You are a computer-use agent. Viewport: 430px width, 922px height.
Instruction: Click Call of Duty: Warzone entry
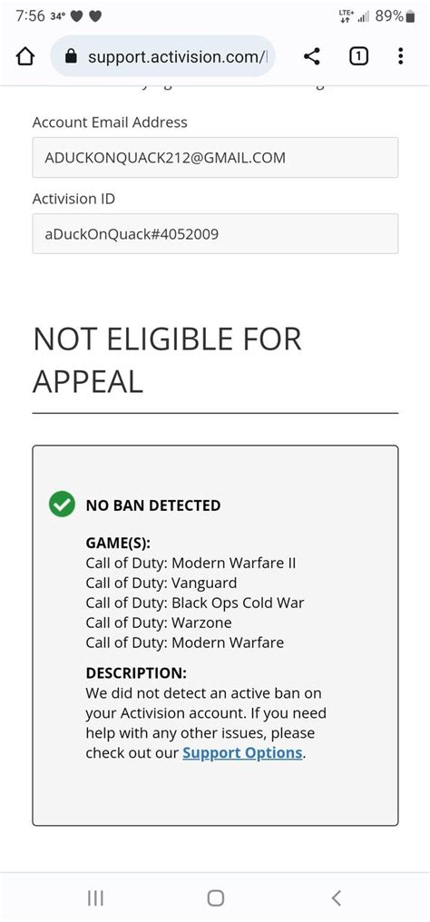159,623
